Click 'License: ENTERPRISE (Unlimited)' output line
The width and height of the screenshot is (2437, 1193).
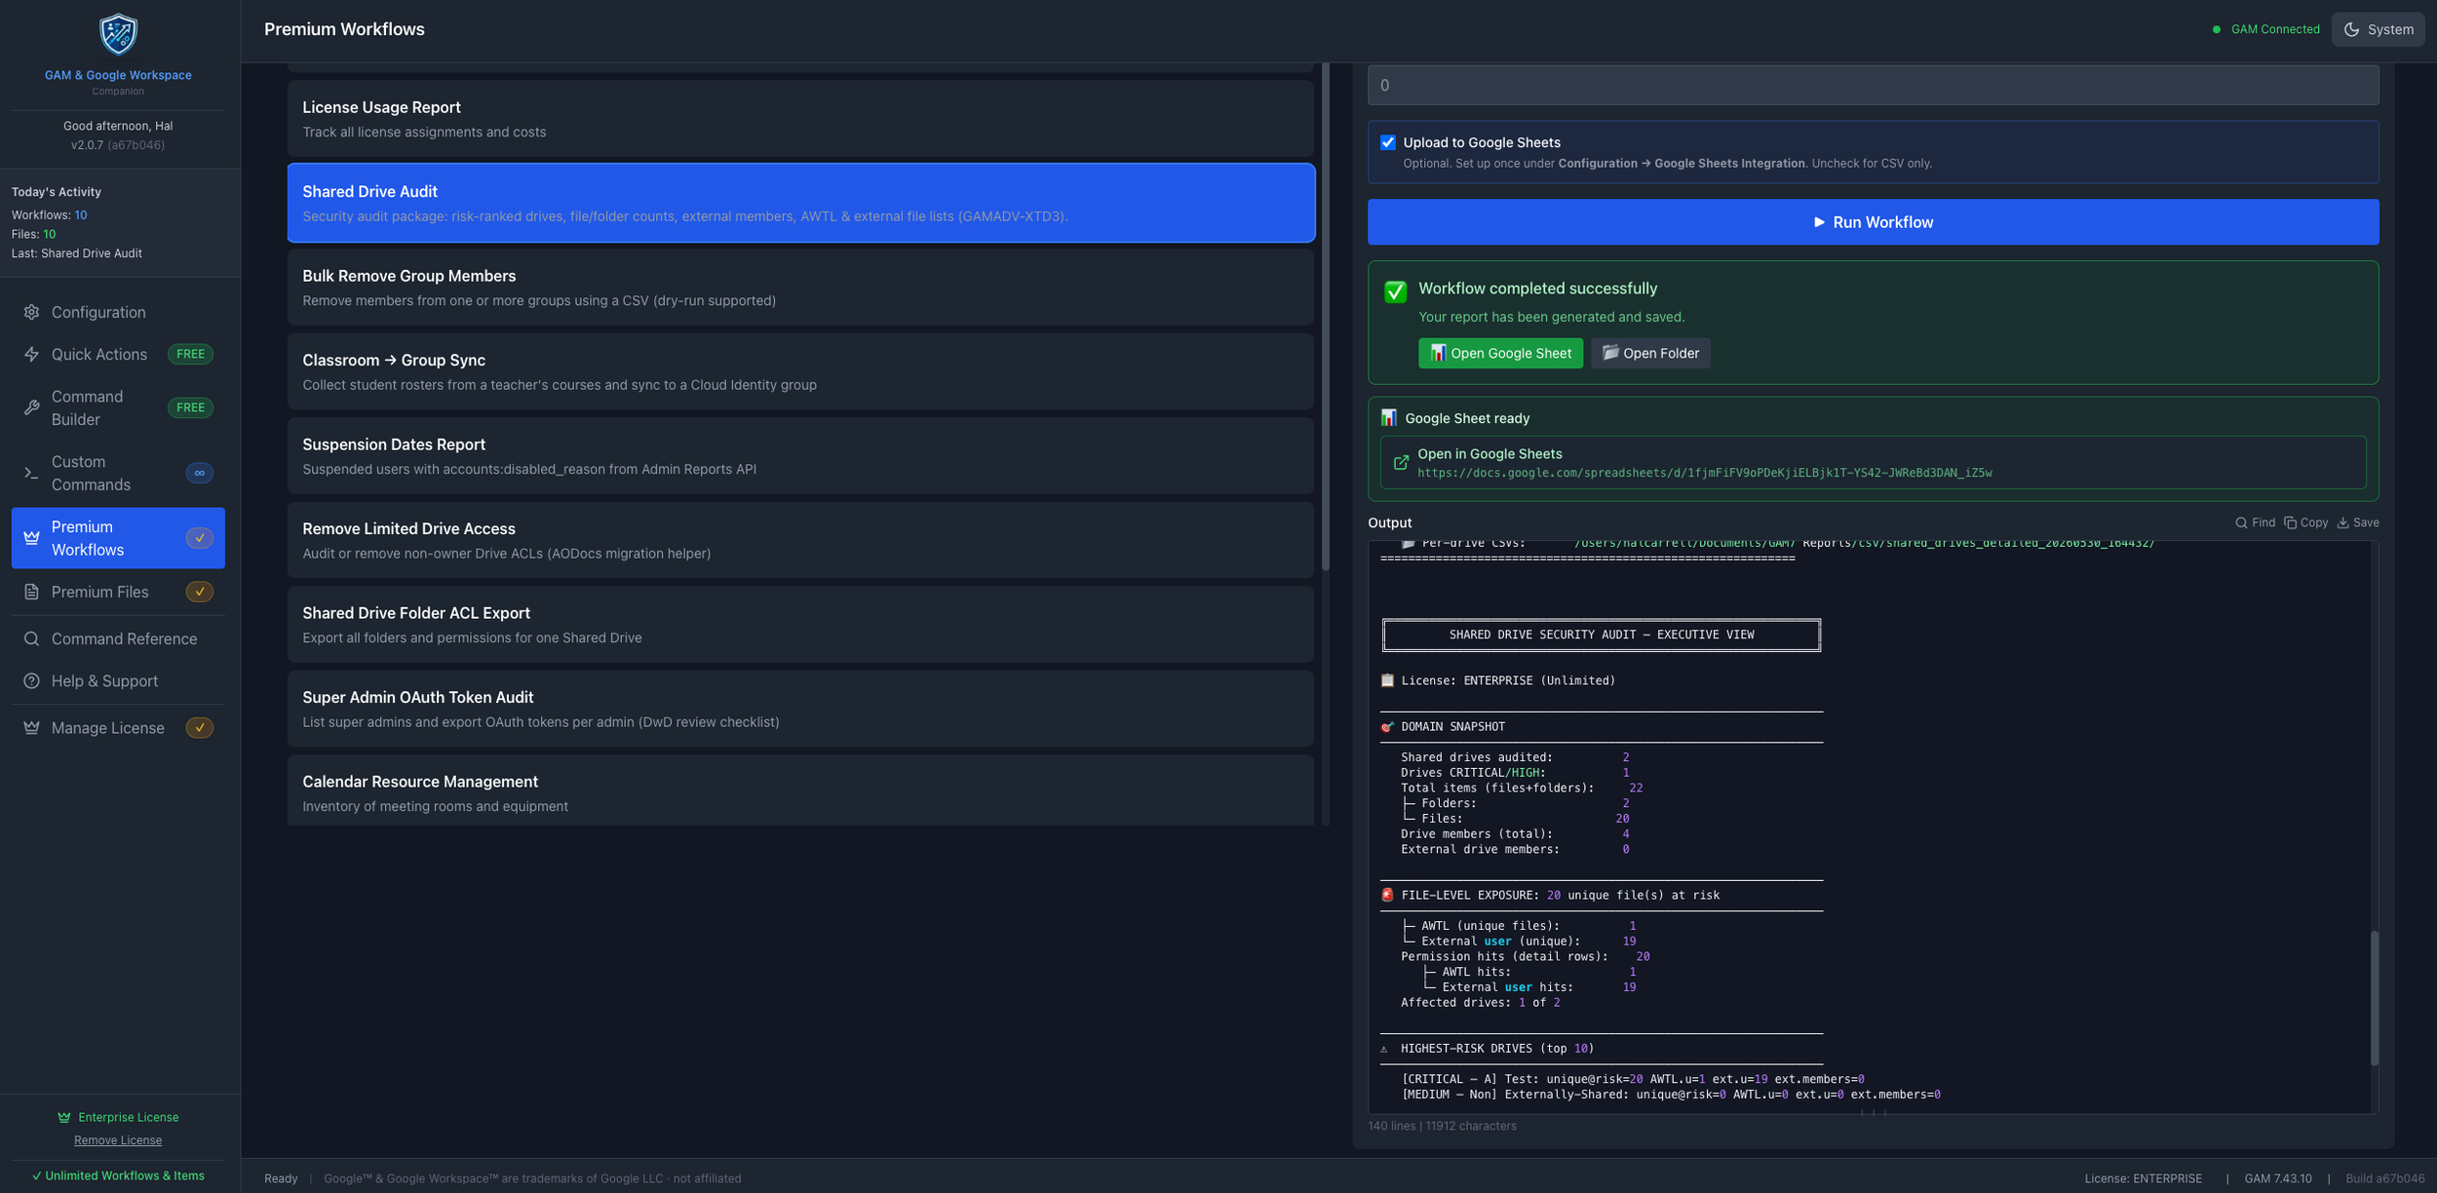1507,680
